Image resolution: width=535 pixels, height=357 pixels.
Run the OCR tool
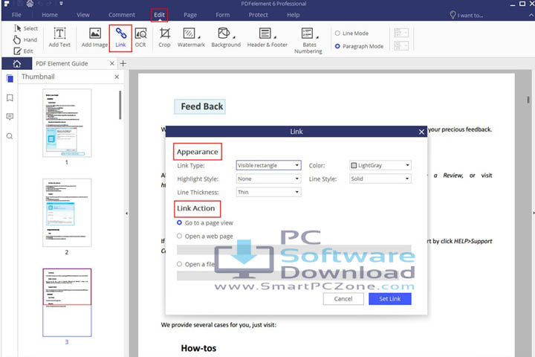coord(140,38)
